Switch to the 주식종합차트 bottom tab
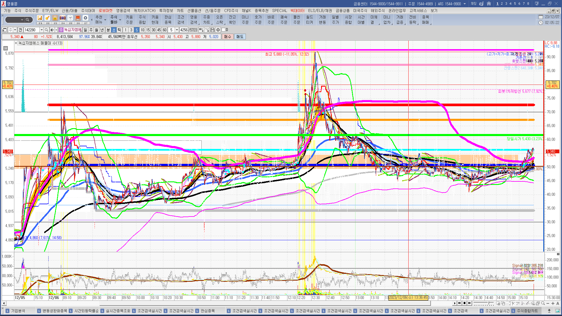 (x=527, y=311)
